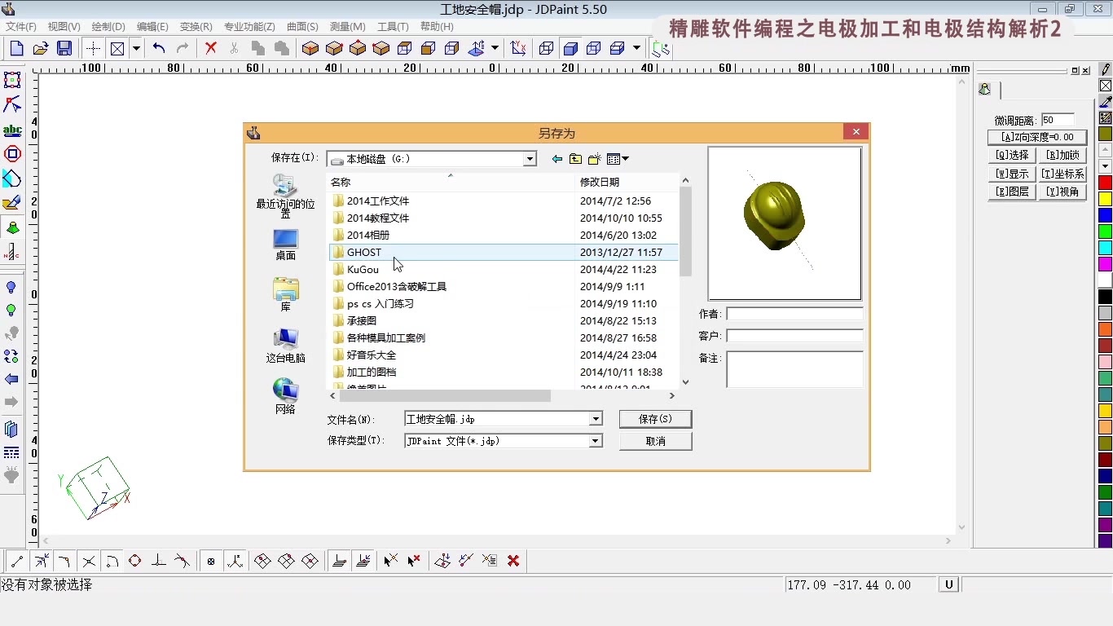Open the 文件(F) menu

tap(20, 26)
